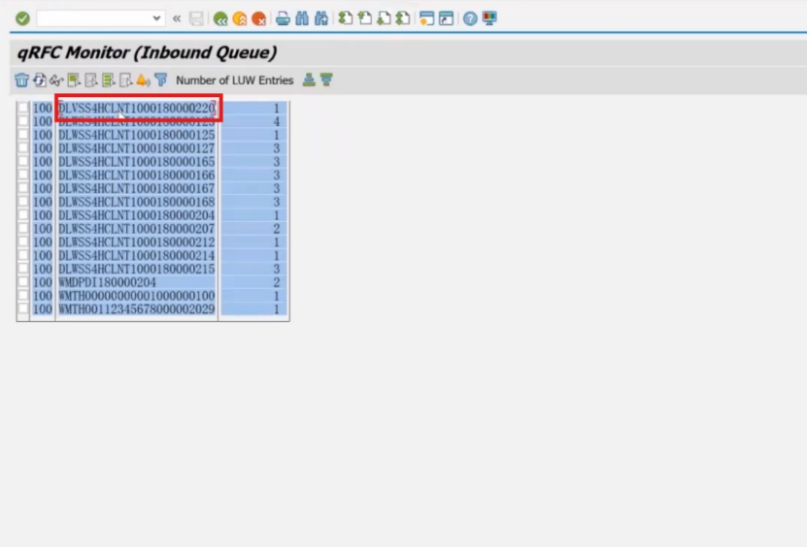The height and width of the screenshot is (548, 807).
Task: Check the box for queue WMDPDI180000204
Action: coord(23,282)
